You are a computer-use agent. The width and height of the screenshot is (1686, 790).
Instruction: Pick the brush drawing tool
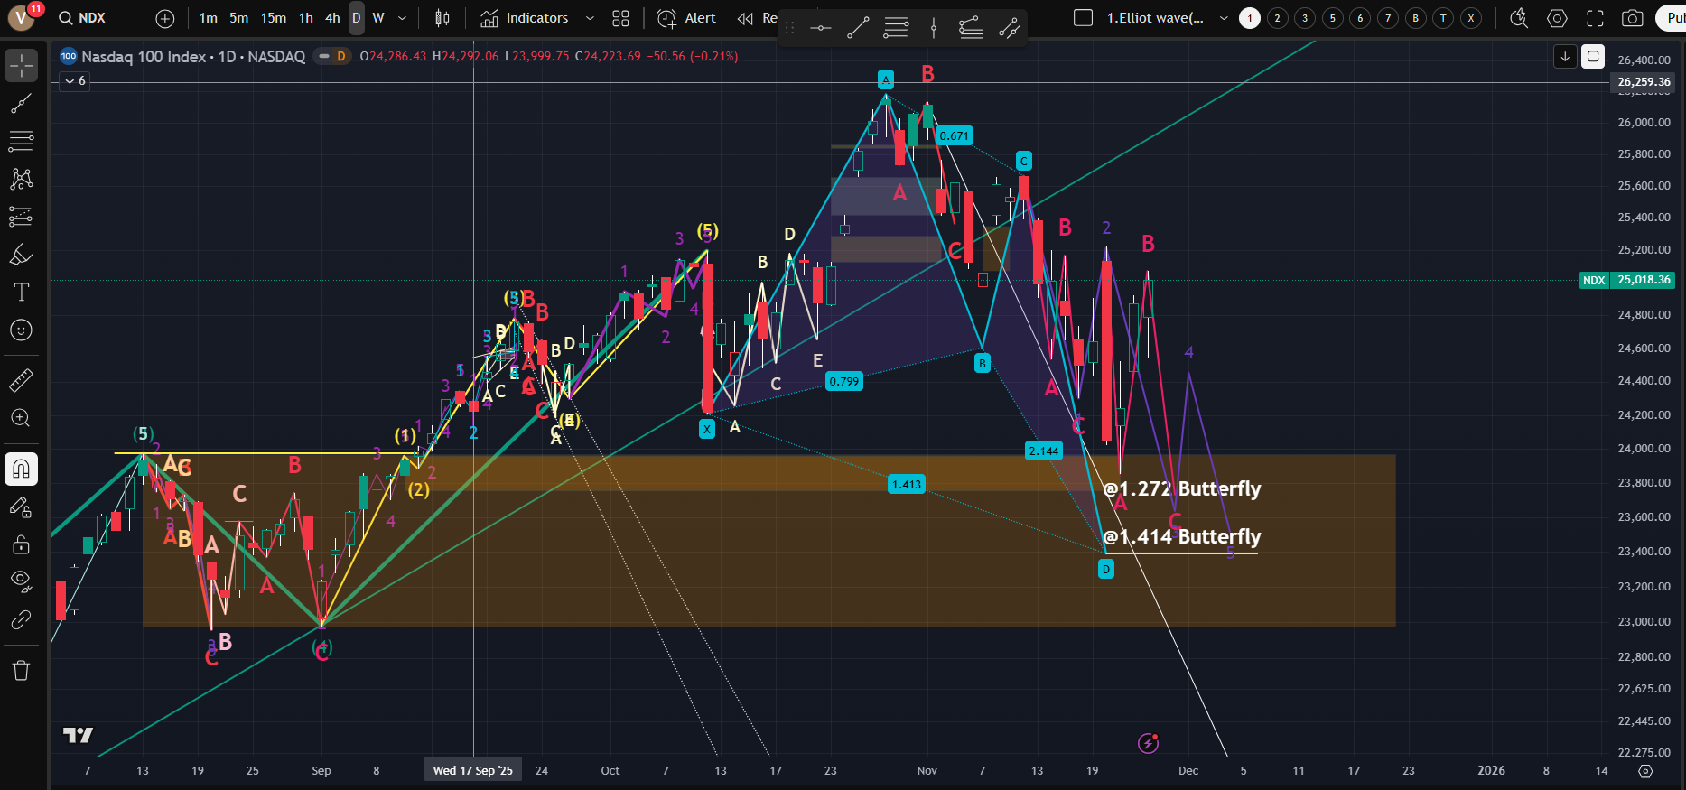(x=21, y=255)
